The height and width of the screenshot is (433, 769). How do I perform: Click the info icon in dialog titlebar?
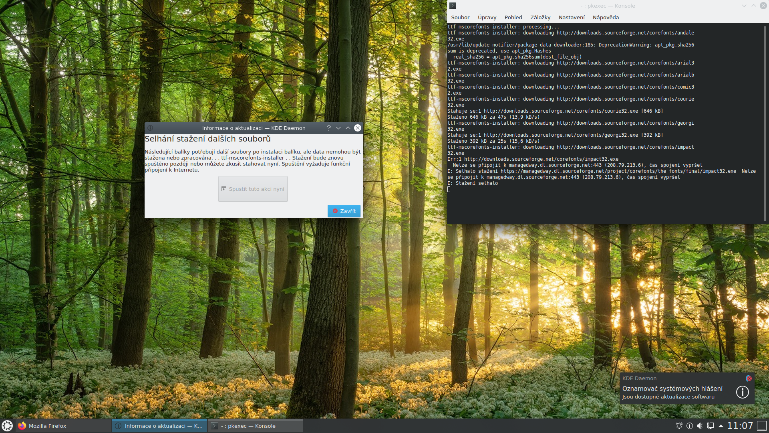(150, 128)
